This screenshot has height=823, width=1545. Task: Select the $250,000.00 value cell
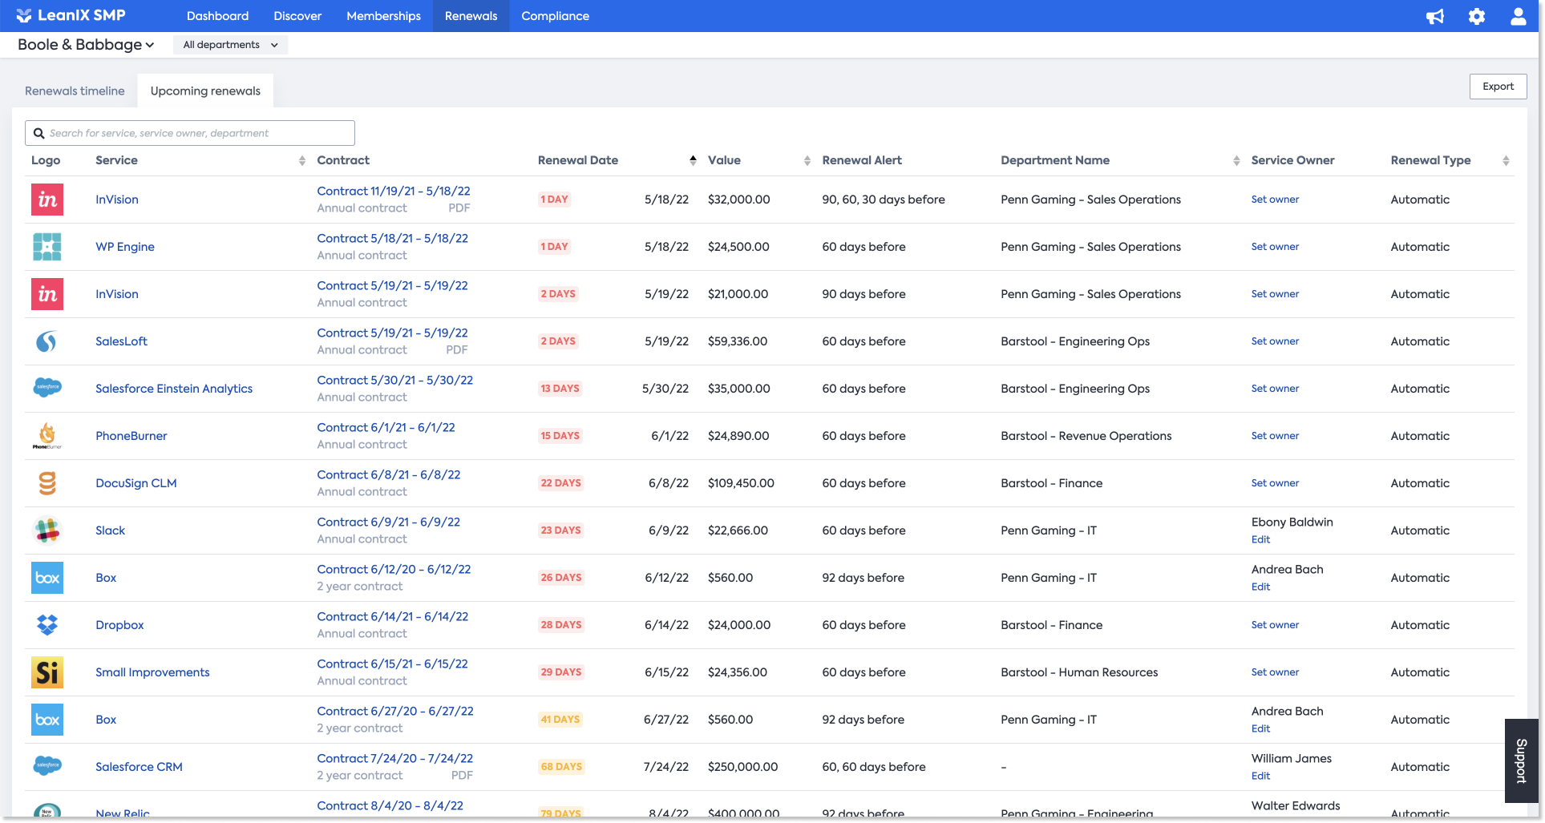tap(742, 767)
